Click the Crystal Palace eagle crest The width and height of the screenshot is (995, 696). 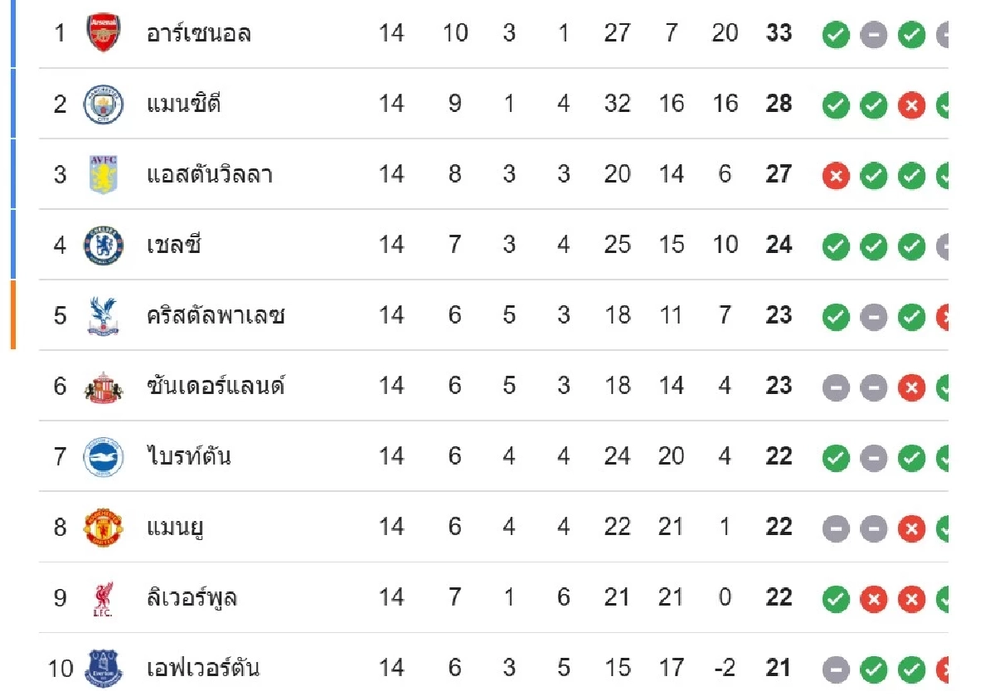(104, 316)
